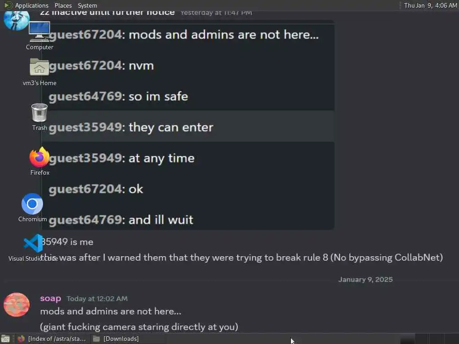Click the date and time clock
This screenshot has width=459, height=344.
click(430, 5)
